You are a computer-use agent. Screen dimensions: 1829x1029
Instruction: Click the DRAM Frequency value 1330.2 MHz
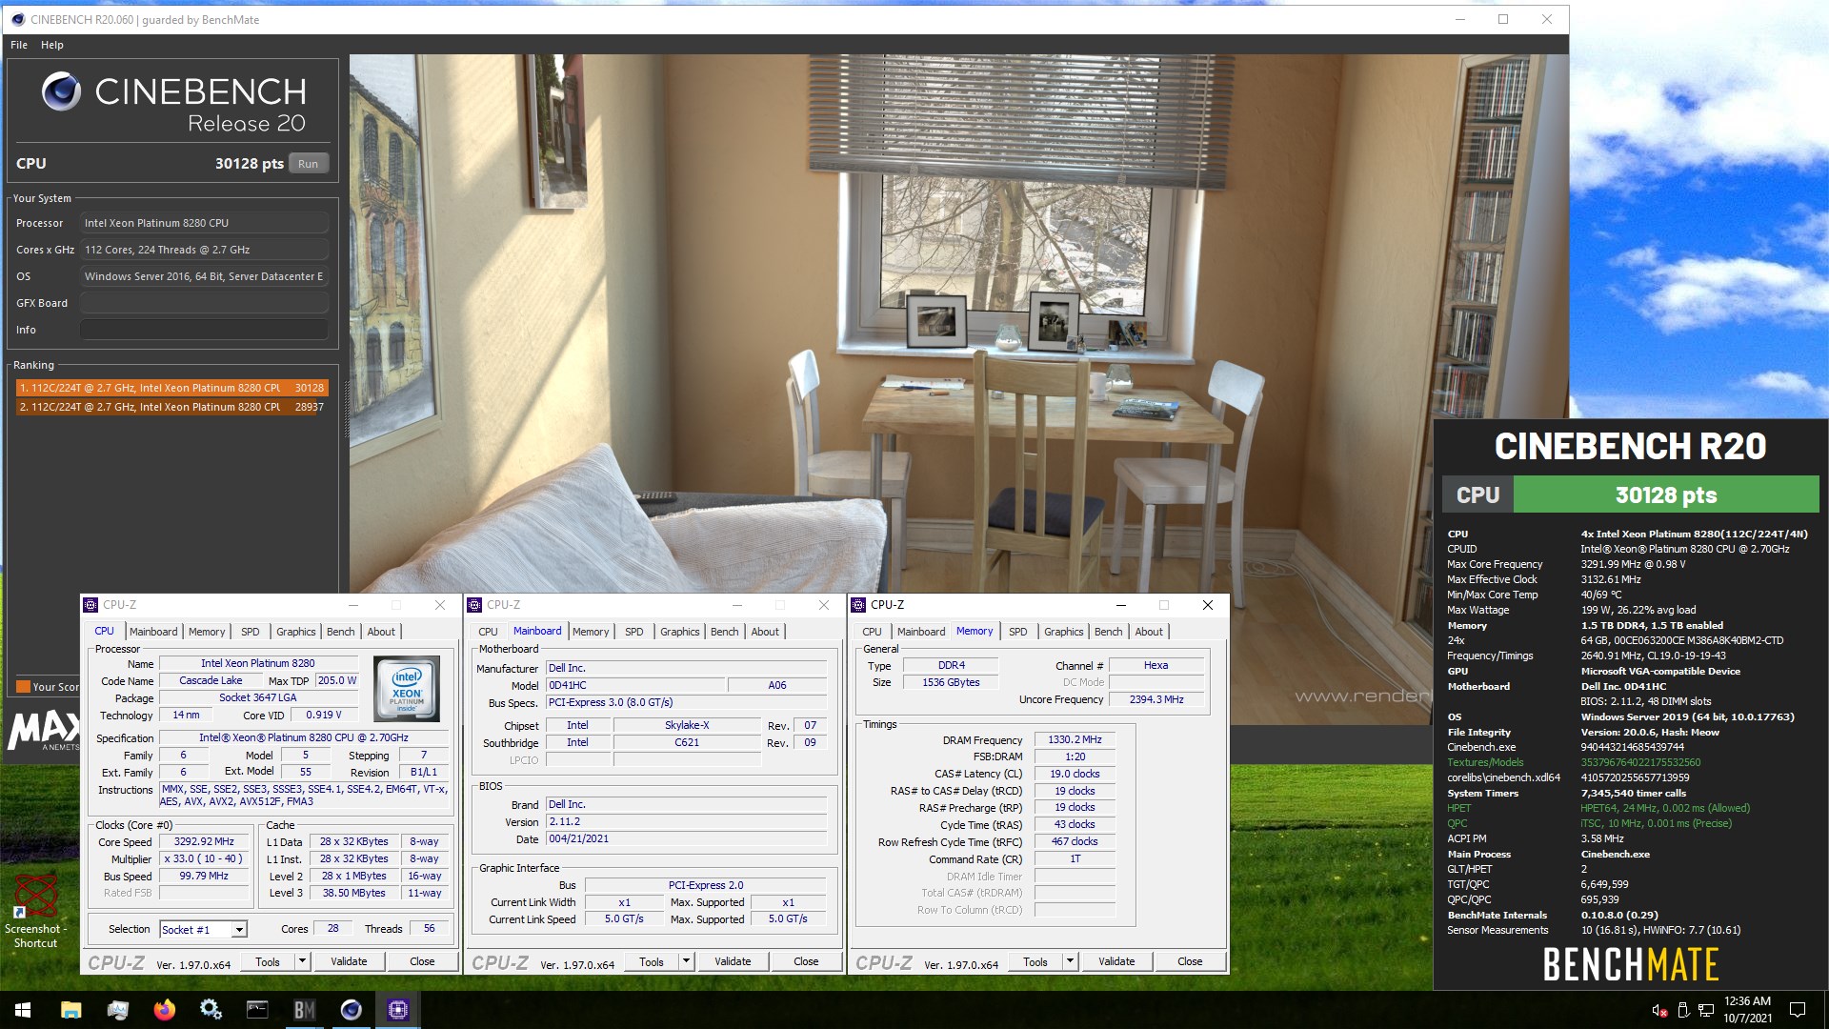pos(1075,740)
